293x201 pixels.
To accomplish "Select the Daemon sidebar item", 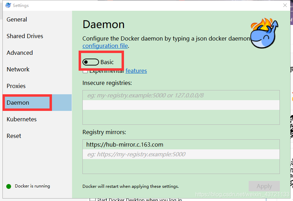I will [37, 103].
